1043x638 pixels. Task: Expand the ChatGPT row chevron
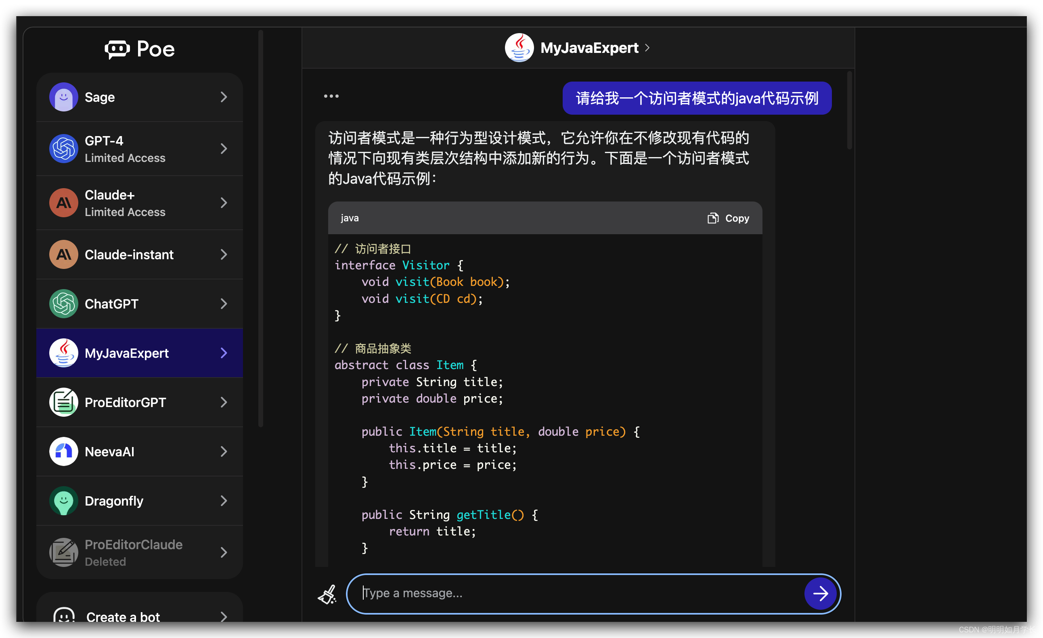click(x=224, y=304)
